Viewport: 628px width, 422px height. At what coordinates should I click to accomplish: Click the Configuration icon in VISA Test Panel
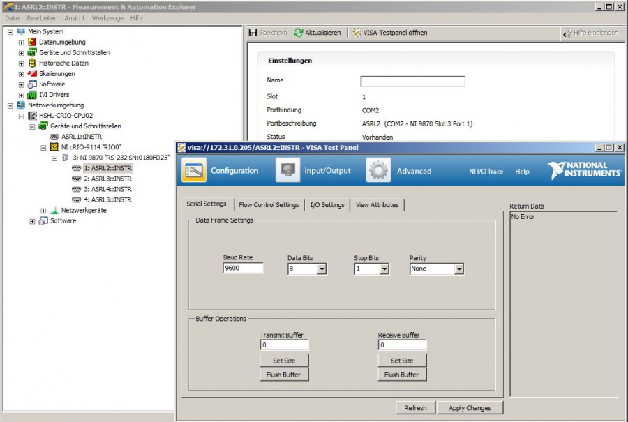195,170
